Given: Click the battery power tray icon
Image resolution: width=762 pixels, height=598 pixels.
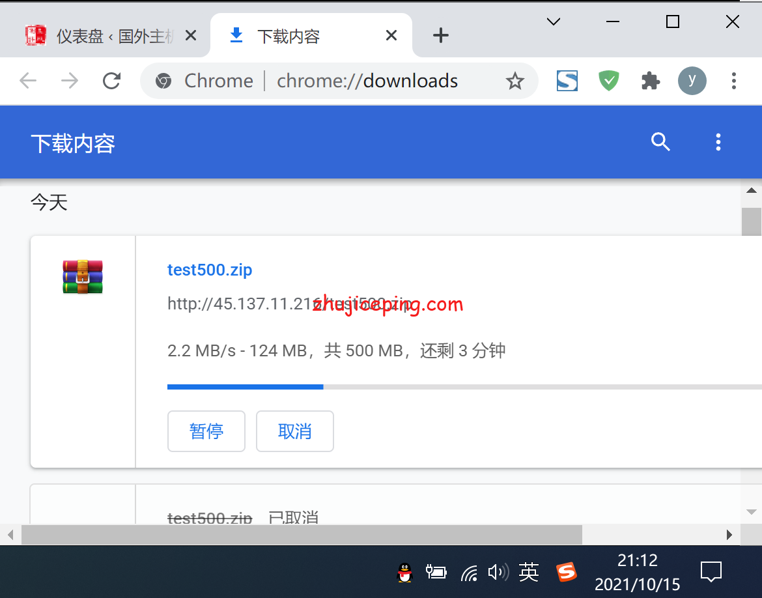Looking at the screenshot, I should click(x=436, y=572).
